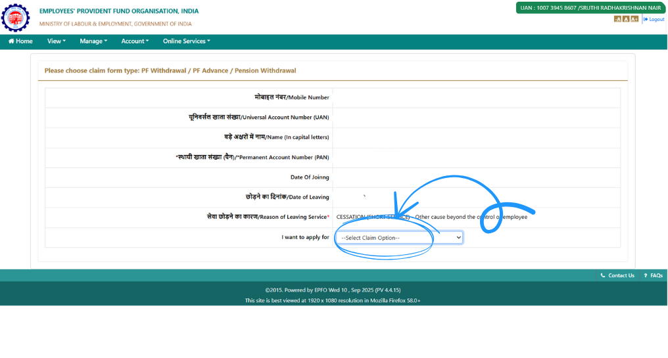Decrease font size with -A button
This screenshot has height=358, width=668.
click(617, 19)
